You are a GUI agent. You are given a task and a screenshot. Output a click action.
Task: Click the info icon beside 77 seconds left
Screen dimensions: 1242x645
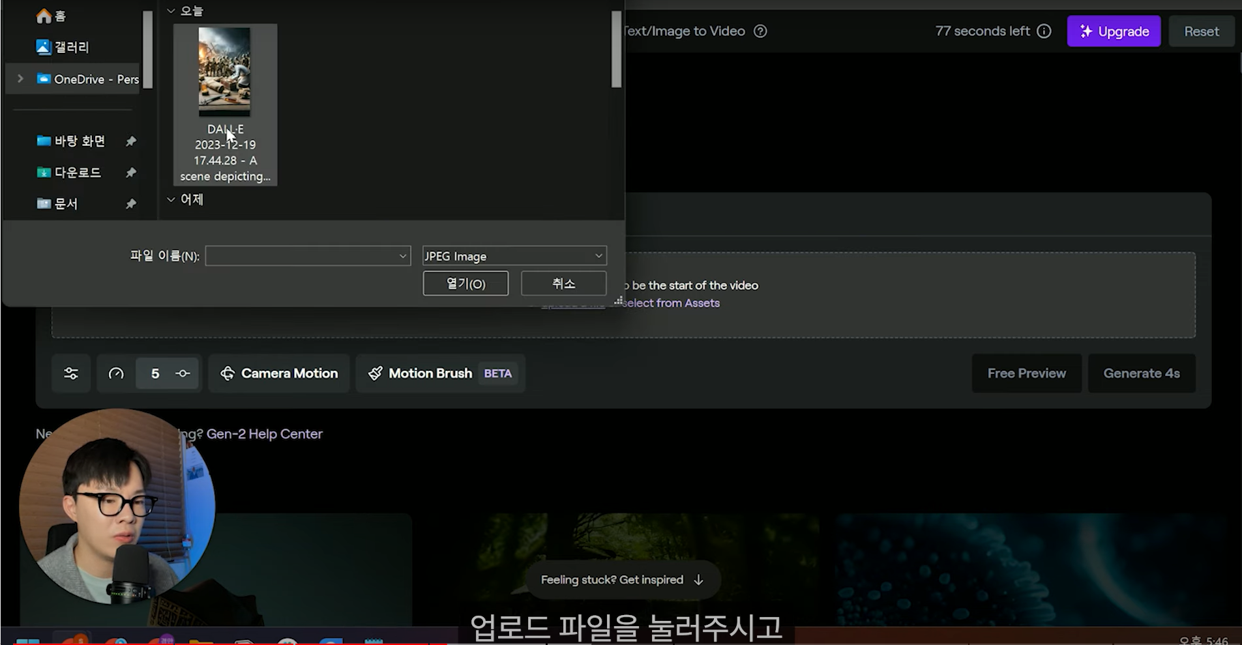(x=1044, y=31)
